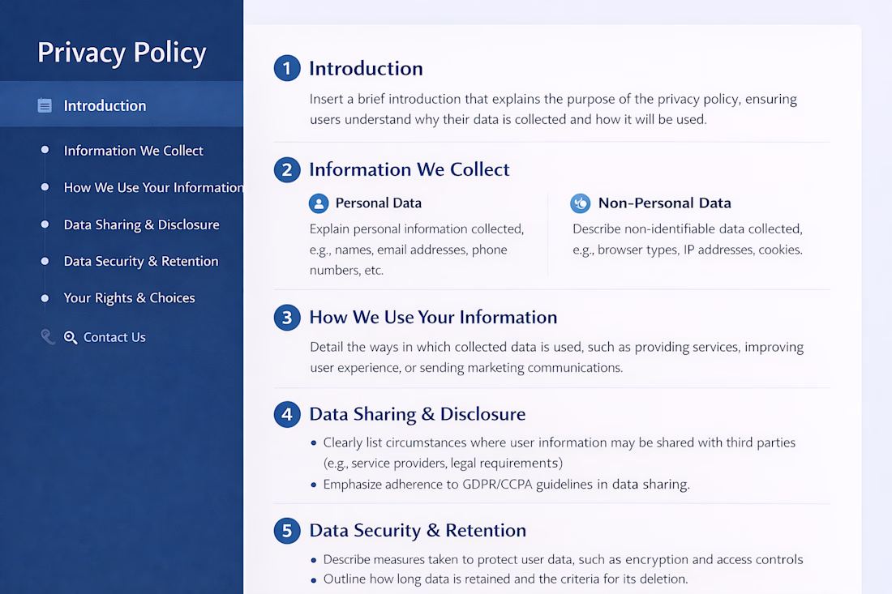
Task: Click the number 3 circle badge
Action: tap(287, 317)
